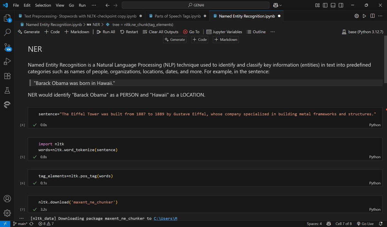Image resolution: width=387 pixels, height=227 pixels.
Task: Click Generate in the notebook toolbar
Action: coord(29,32)
